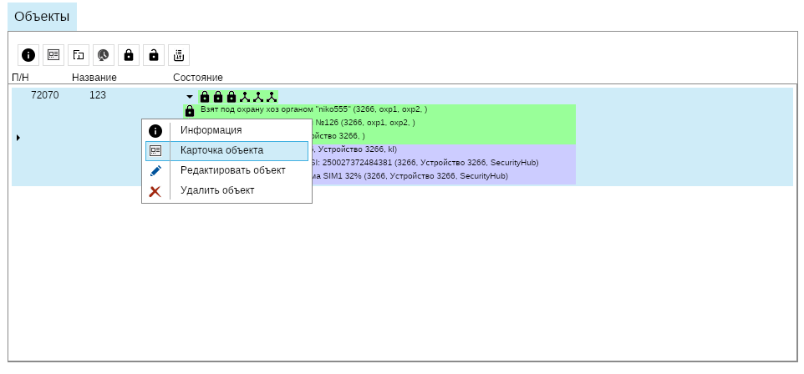Click the list sort toolbar icon
Viewport: 804px width, 374px height.
point(179,55)
